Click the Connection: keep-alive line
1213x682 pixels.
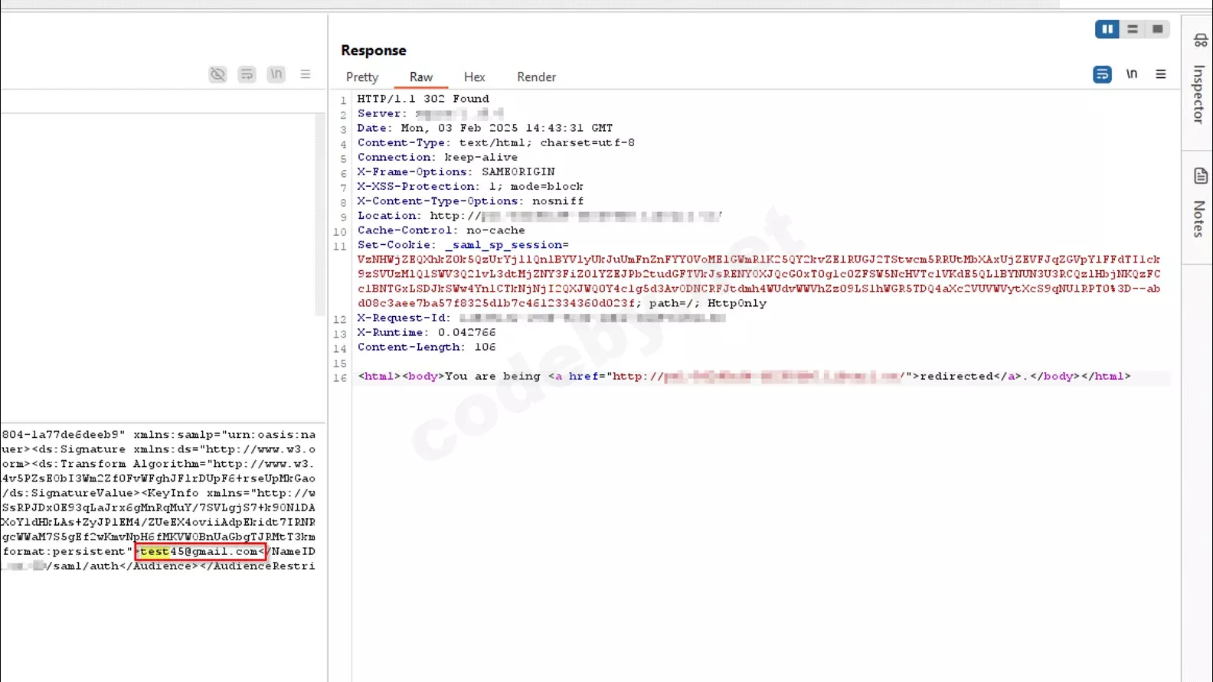(437, 158)
